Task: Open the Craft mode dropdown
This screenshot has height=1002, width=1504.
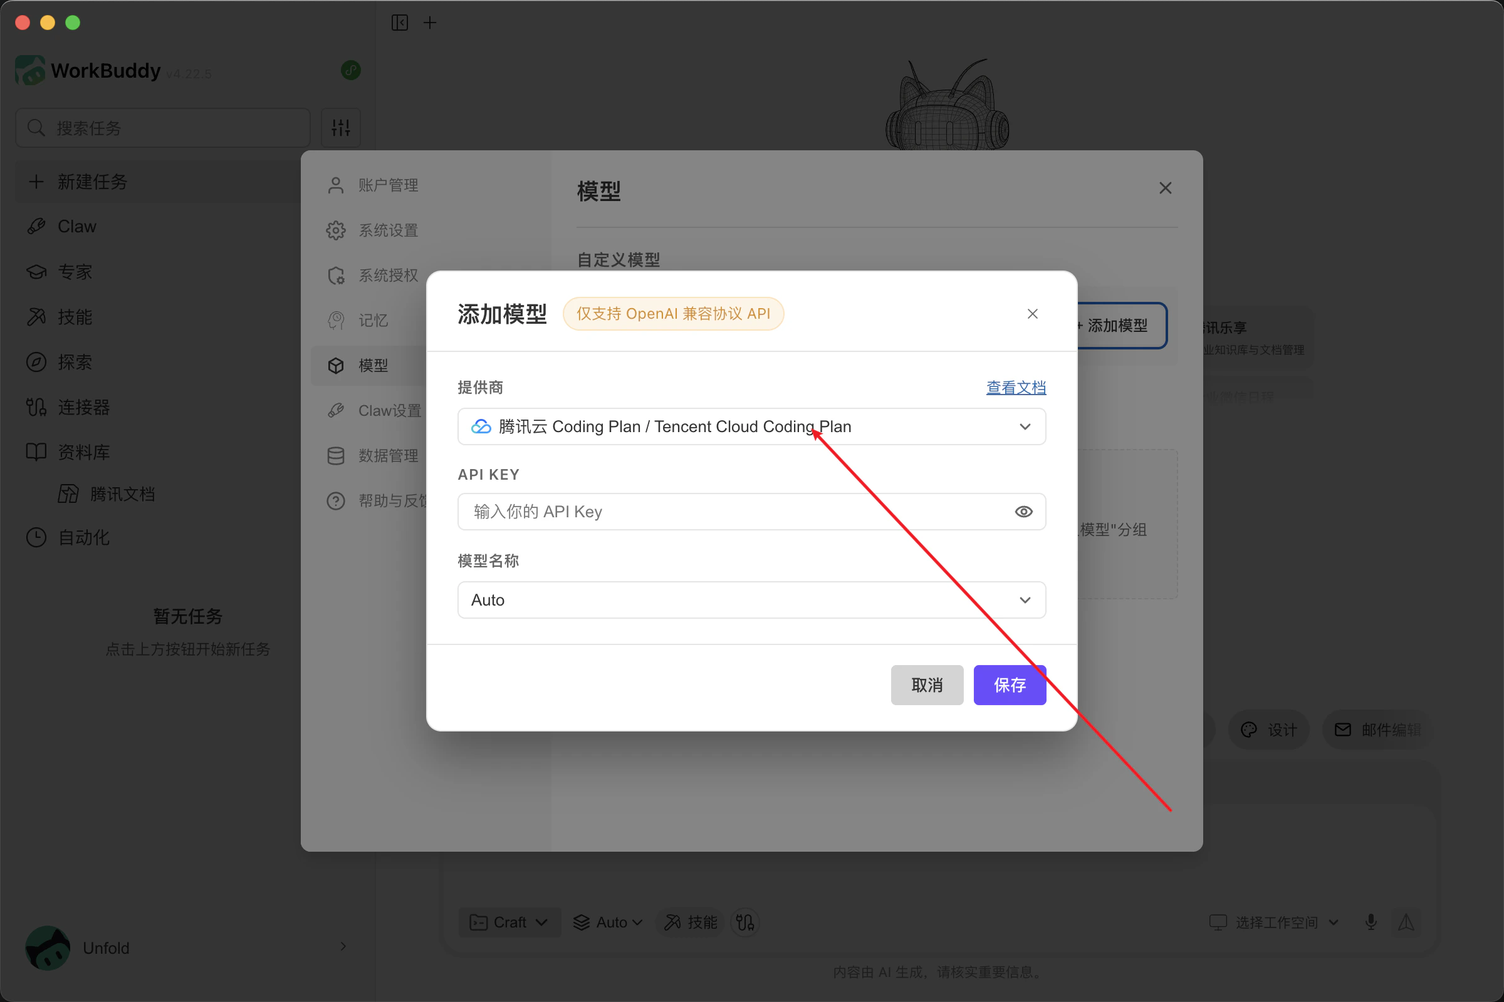Action: point(509,922)
